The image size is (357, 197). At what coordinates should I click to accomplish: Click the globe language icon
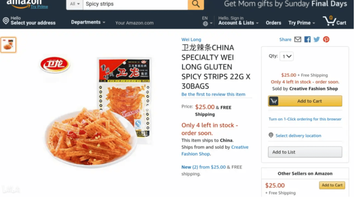tap(205, 24)
